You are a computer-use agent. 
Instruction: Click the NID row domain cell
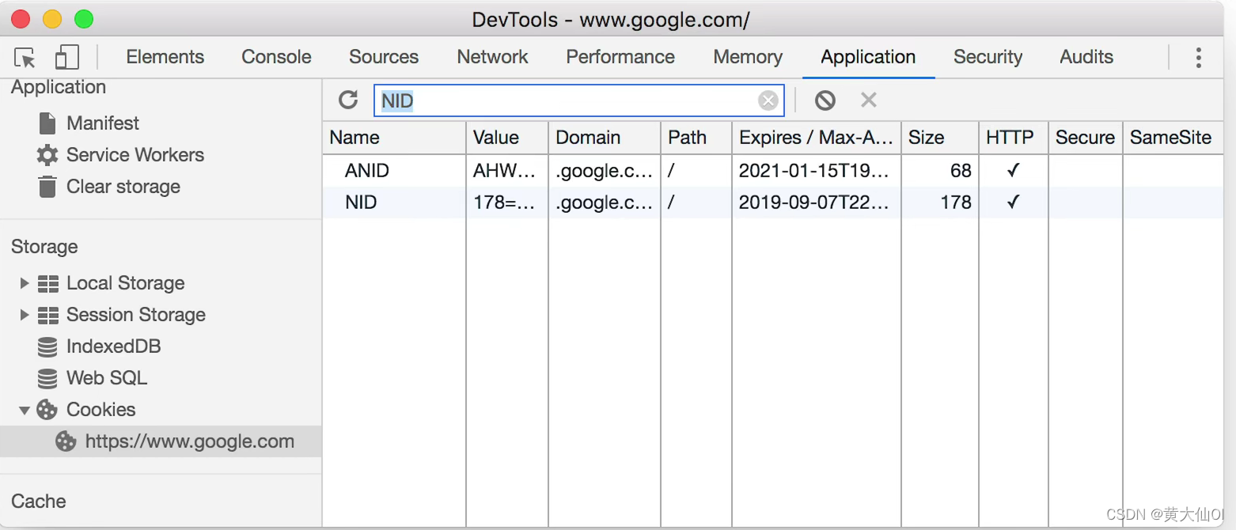point(605,203)
